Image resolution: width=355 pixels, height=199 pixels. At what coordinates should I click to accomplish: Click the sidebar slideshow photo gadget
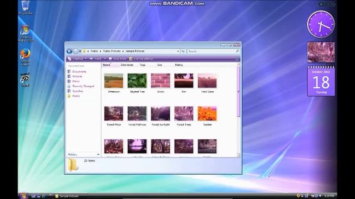point(321,52)
